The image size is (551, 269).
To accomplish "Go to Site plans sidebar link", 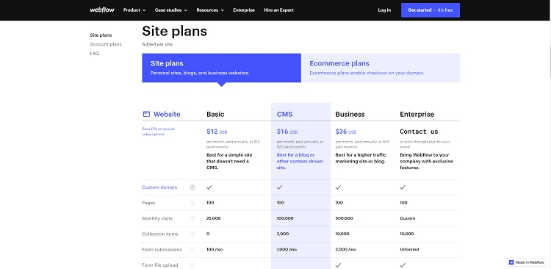I will point(101,35).
